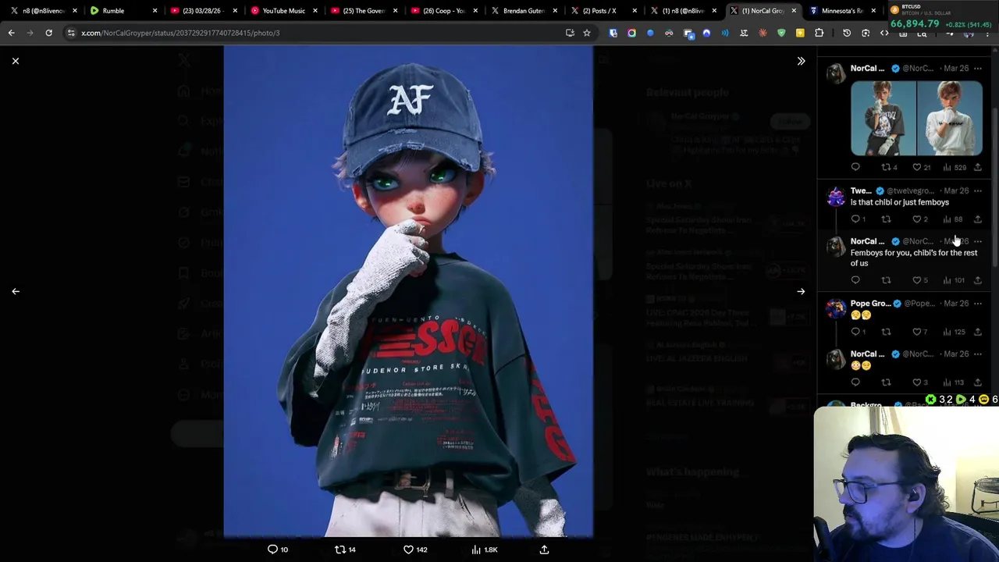999x562 pixels.
Task: Repost the 'Femboys for you' post
Action: tap(886, 280)
